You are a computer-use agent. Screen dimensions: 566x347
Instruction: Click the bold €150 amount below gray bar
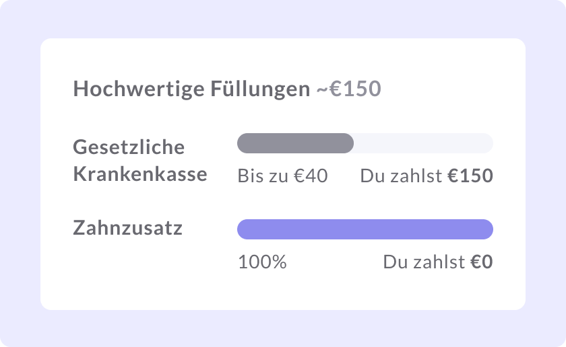(470, 176)
